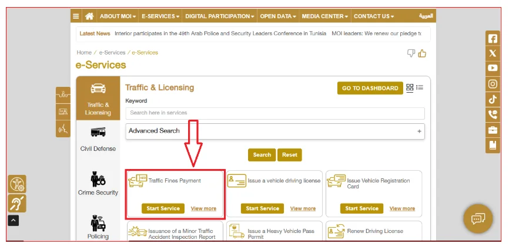Expand the CONTACT US dropdown menu
Image resolution: width=509 pixels, height=250 pixels.
pos(374,16)
